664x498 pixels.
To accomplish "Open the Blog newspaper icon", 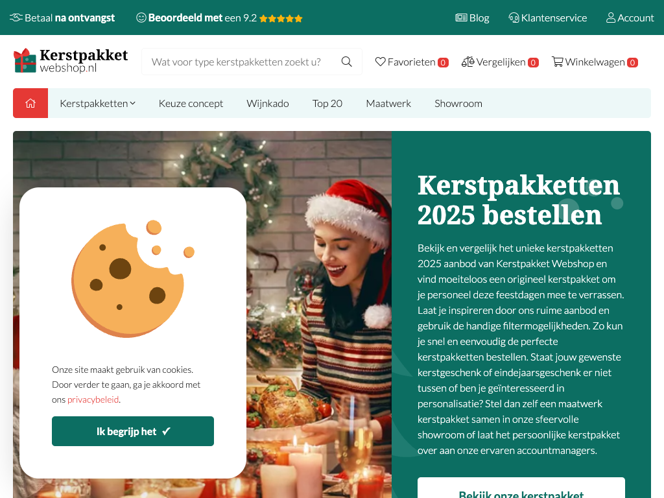I will (x=461, y=18).
